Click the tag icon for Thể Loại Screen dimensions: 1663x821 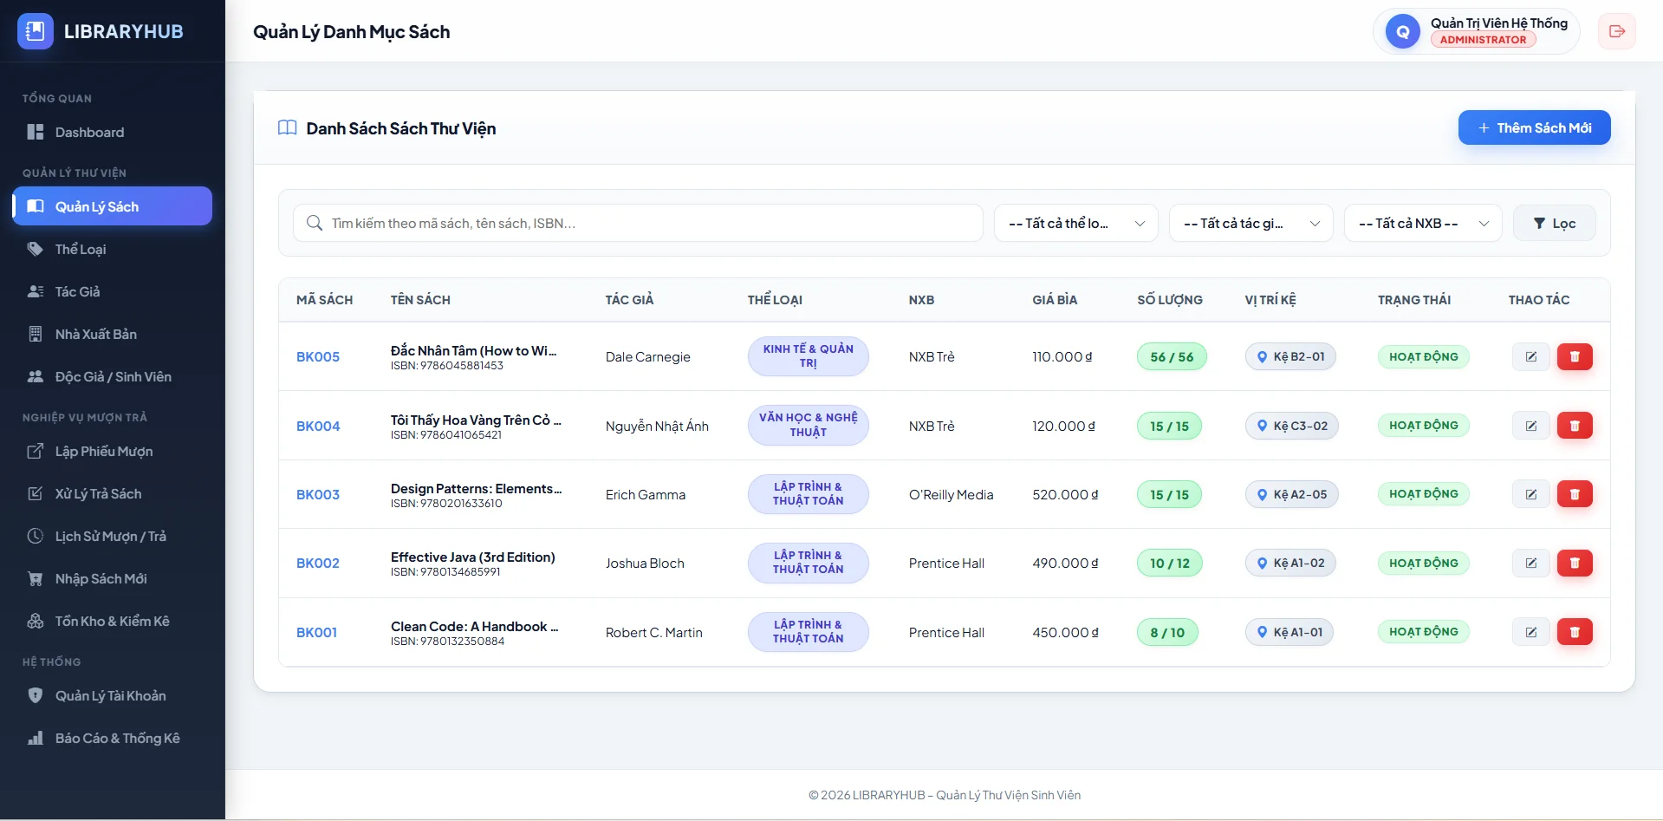36,249
